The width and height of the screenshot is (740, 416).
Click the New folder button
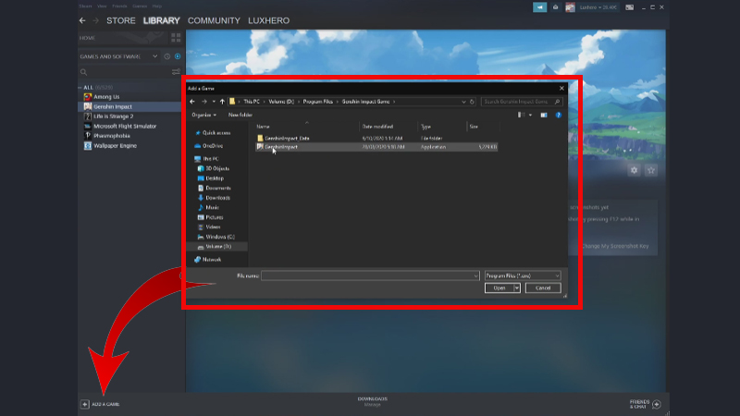pos(240,115)
